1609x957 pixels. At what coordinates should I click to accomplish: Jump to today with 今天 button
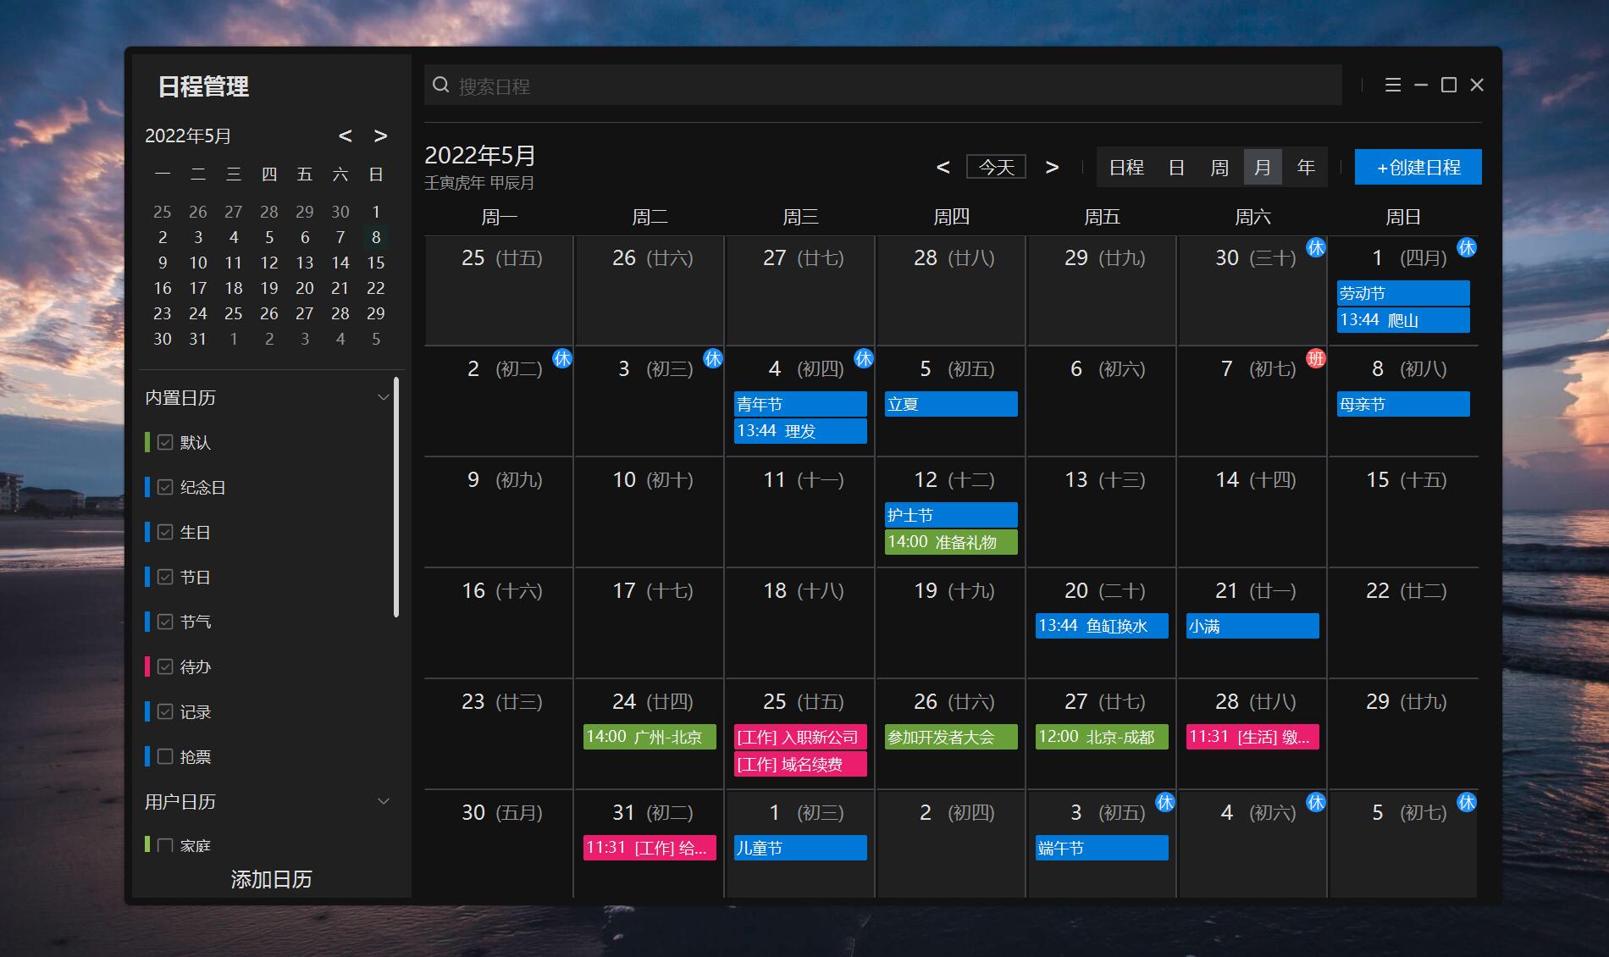tap(996, 168)
